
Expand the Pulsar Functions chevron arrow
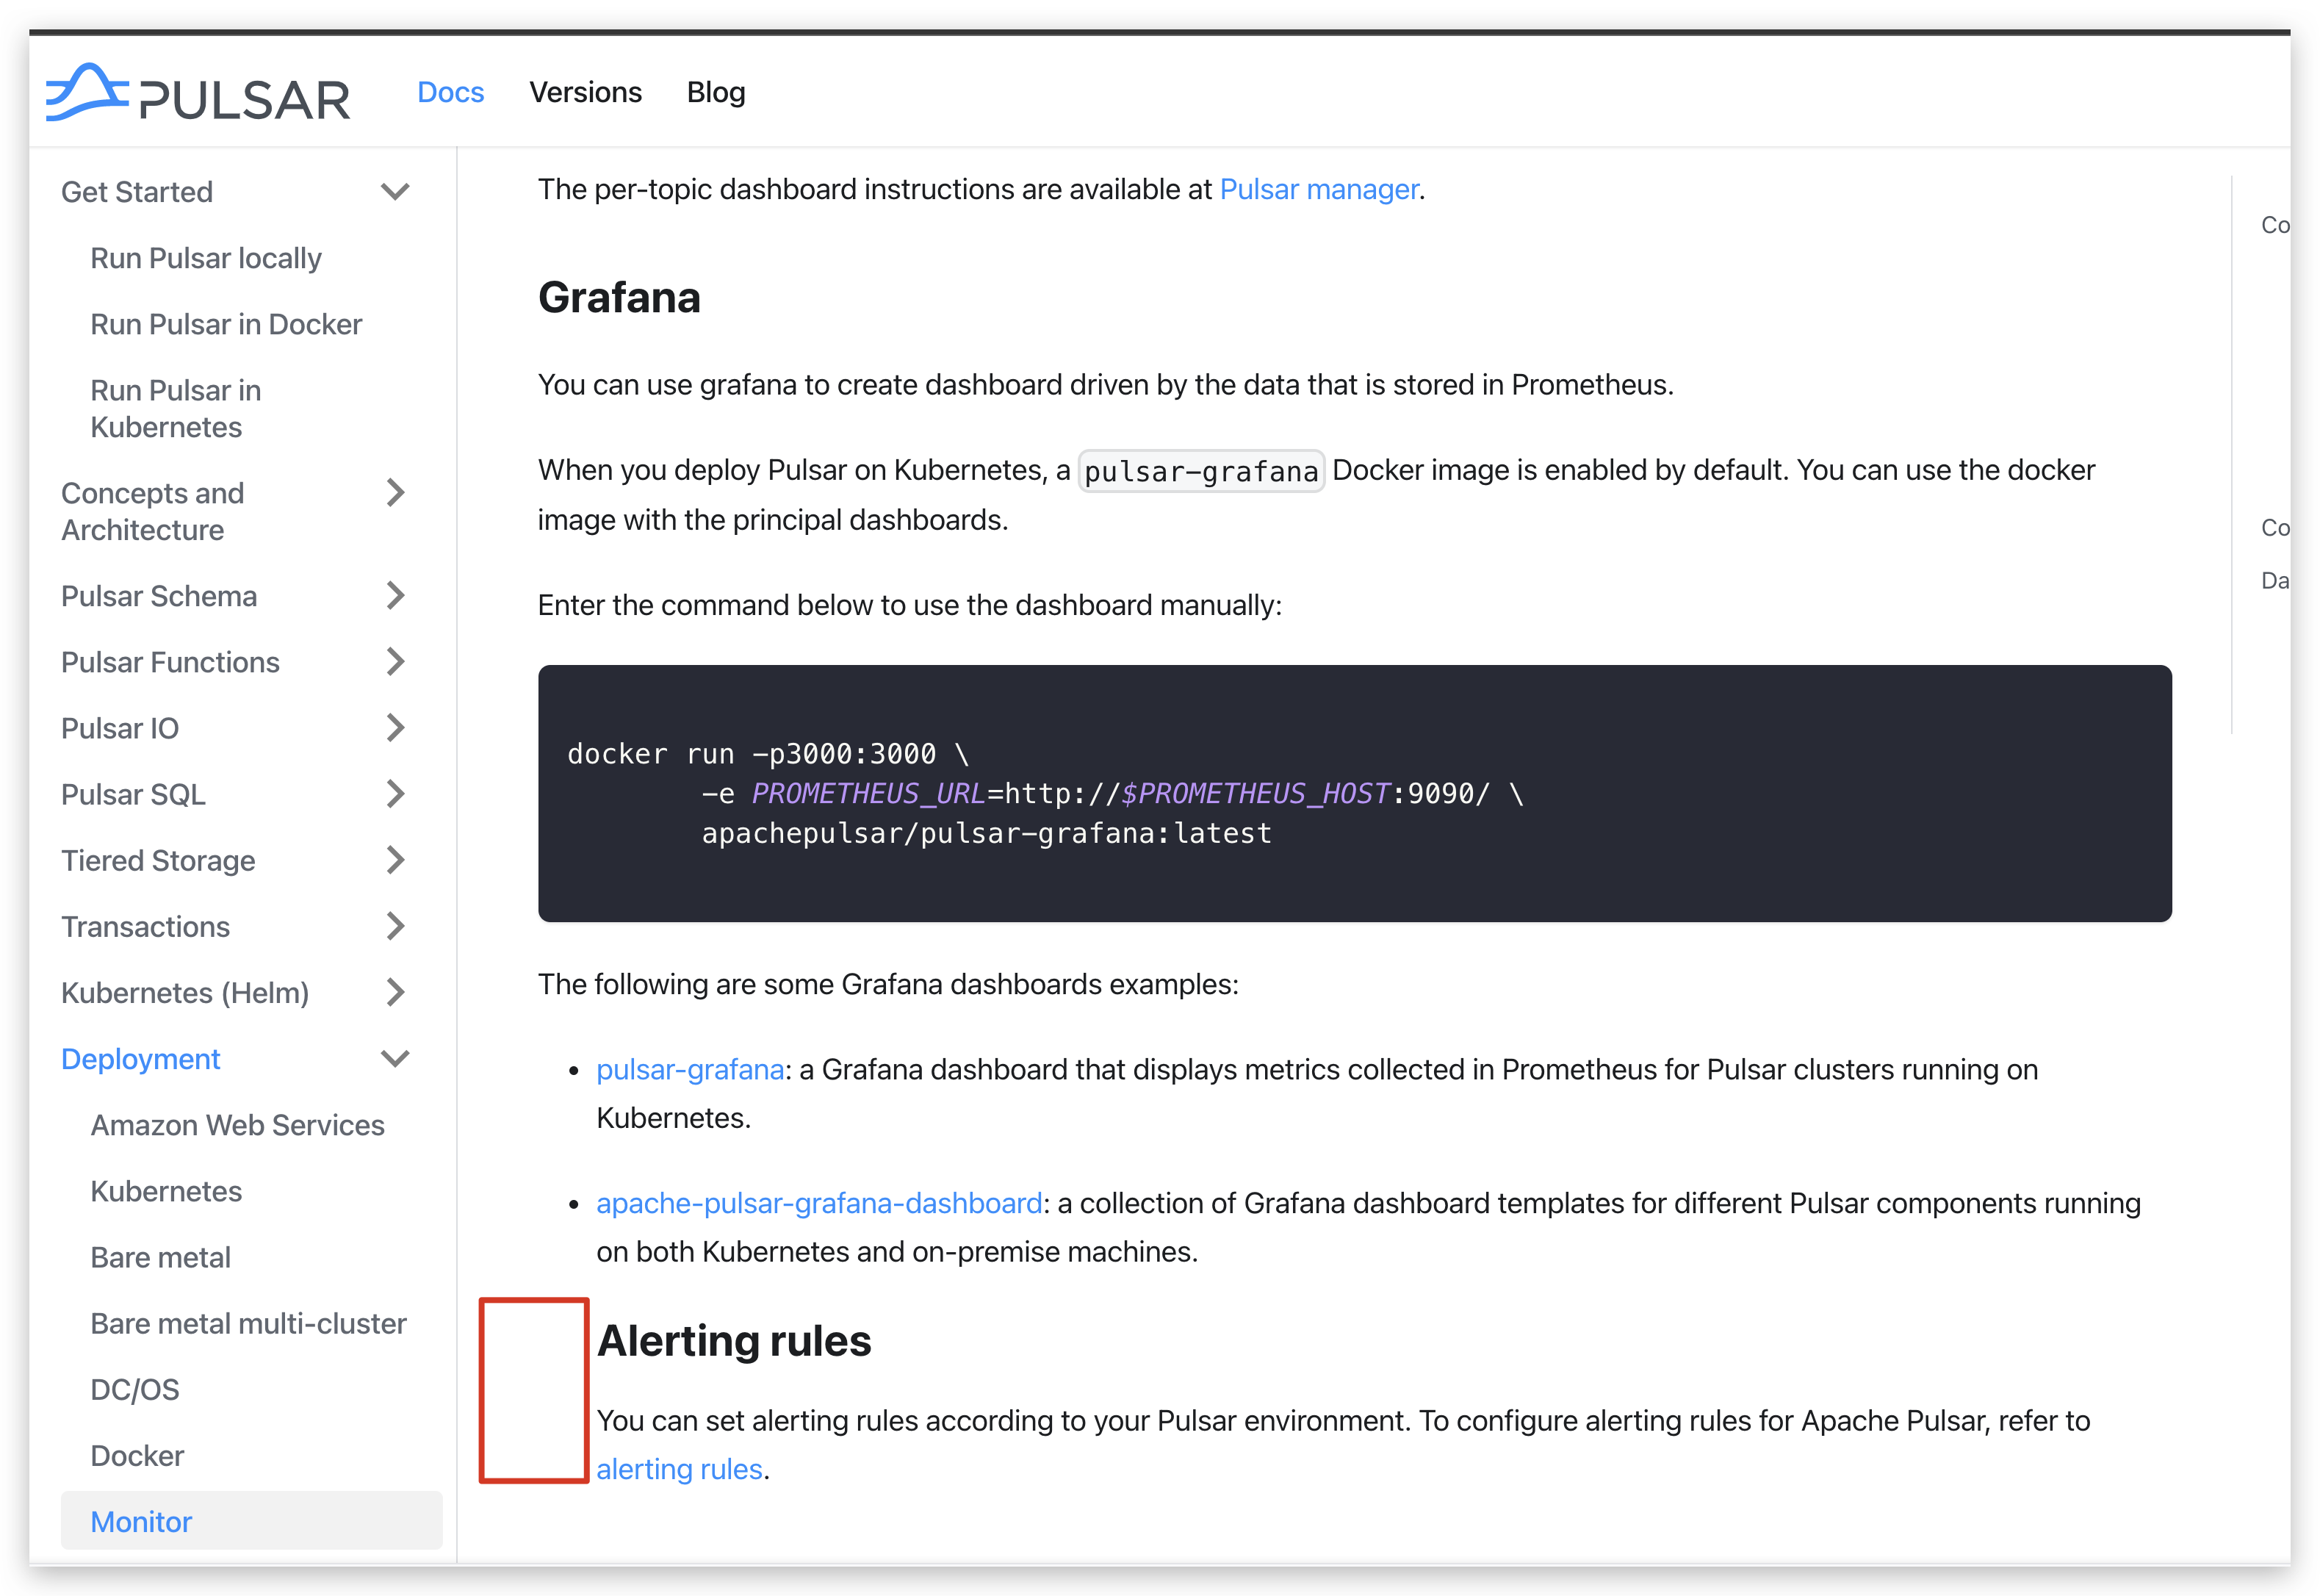click(x=396, y=662)
